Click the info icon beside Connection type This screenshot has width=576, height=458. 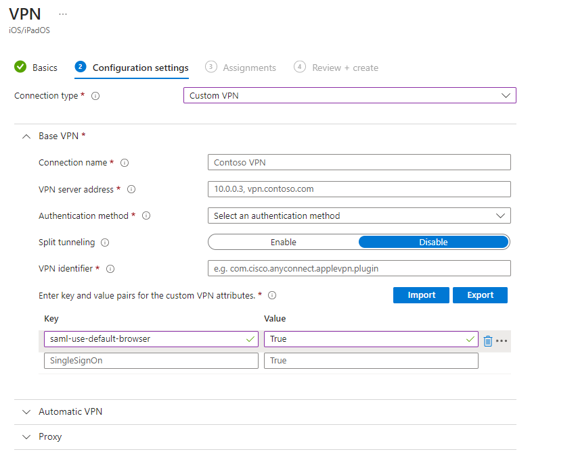(95, 96)
